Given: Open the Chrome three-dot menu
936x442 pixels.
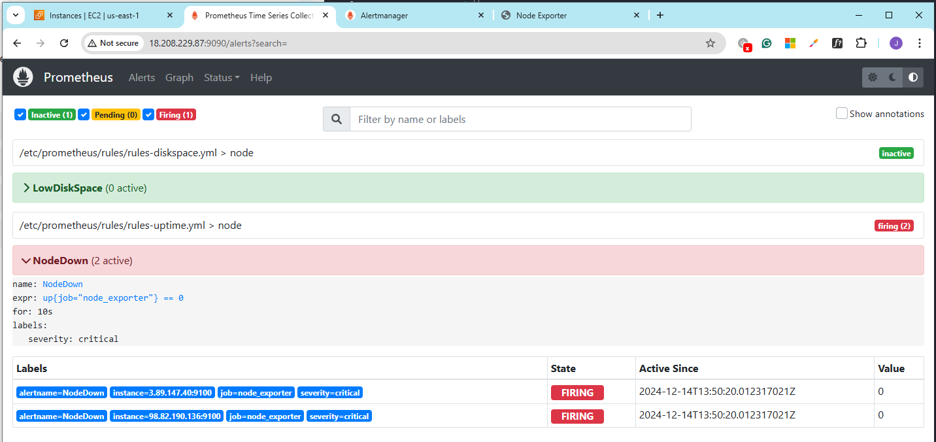Looking at the screenshot, I should click(920, 43).
